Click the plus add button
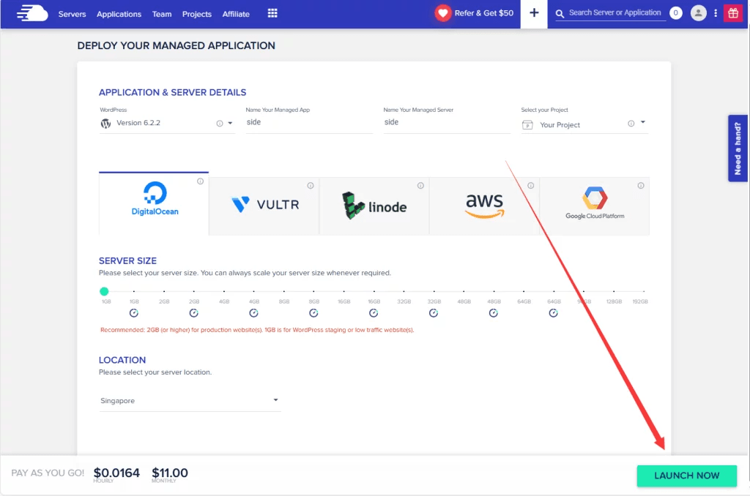 pos(534,13)
